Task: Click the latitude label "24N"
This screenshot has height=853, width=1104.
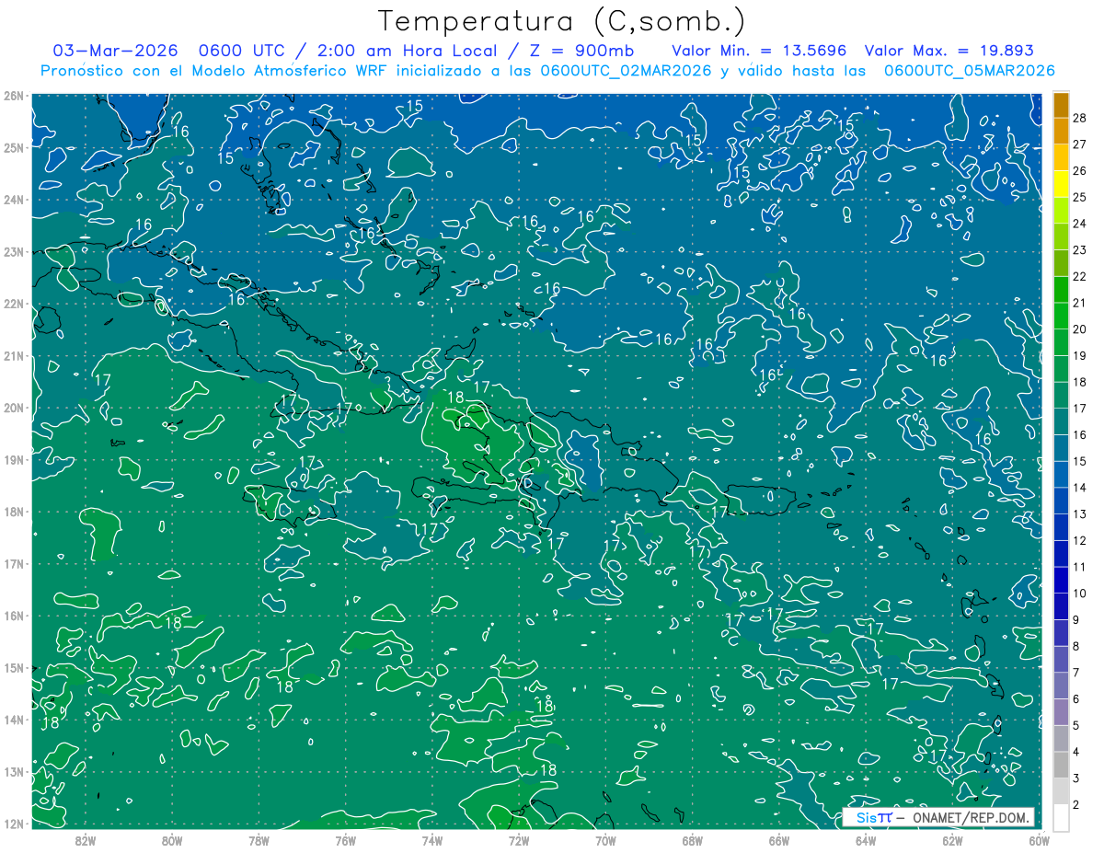Action: coord(13,200)
